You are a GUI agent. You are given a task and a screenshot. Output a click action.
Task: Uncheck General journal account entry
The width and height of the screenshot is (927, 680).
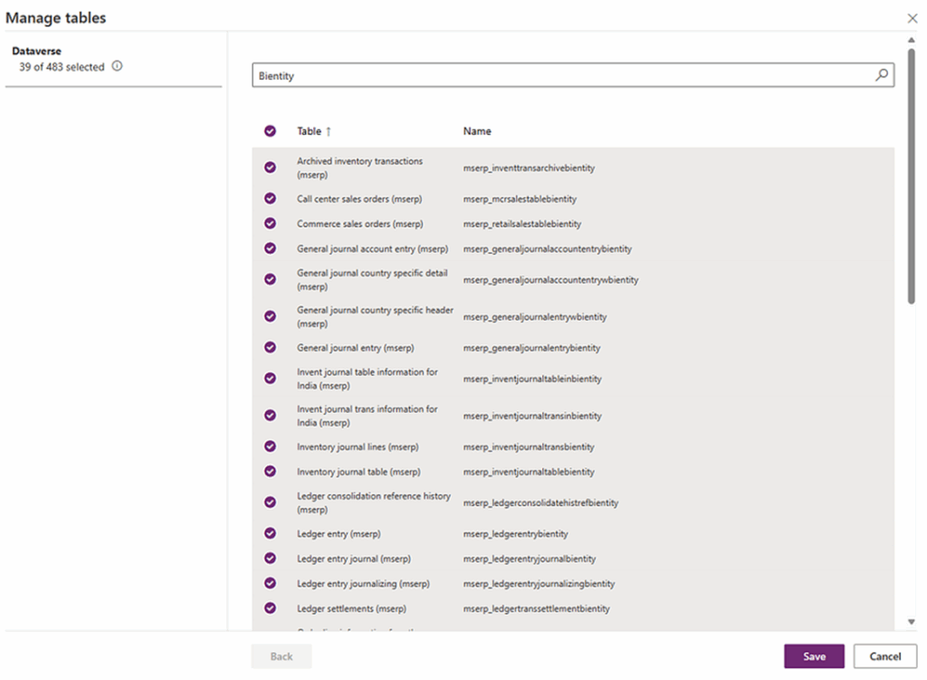coord(270,248)
